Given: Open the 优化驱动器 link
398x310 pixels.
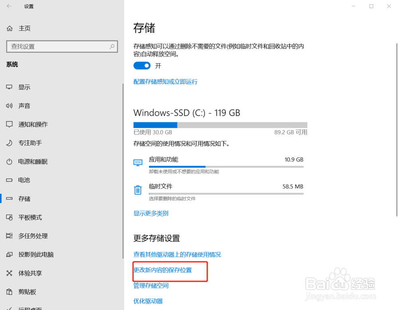Looking at the screenshot, I should click(148, 301).
